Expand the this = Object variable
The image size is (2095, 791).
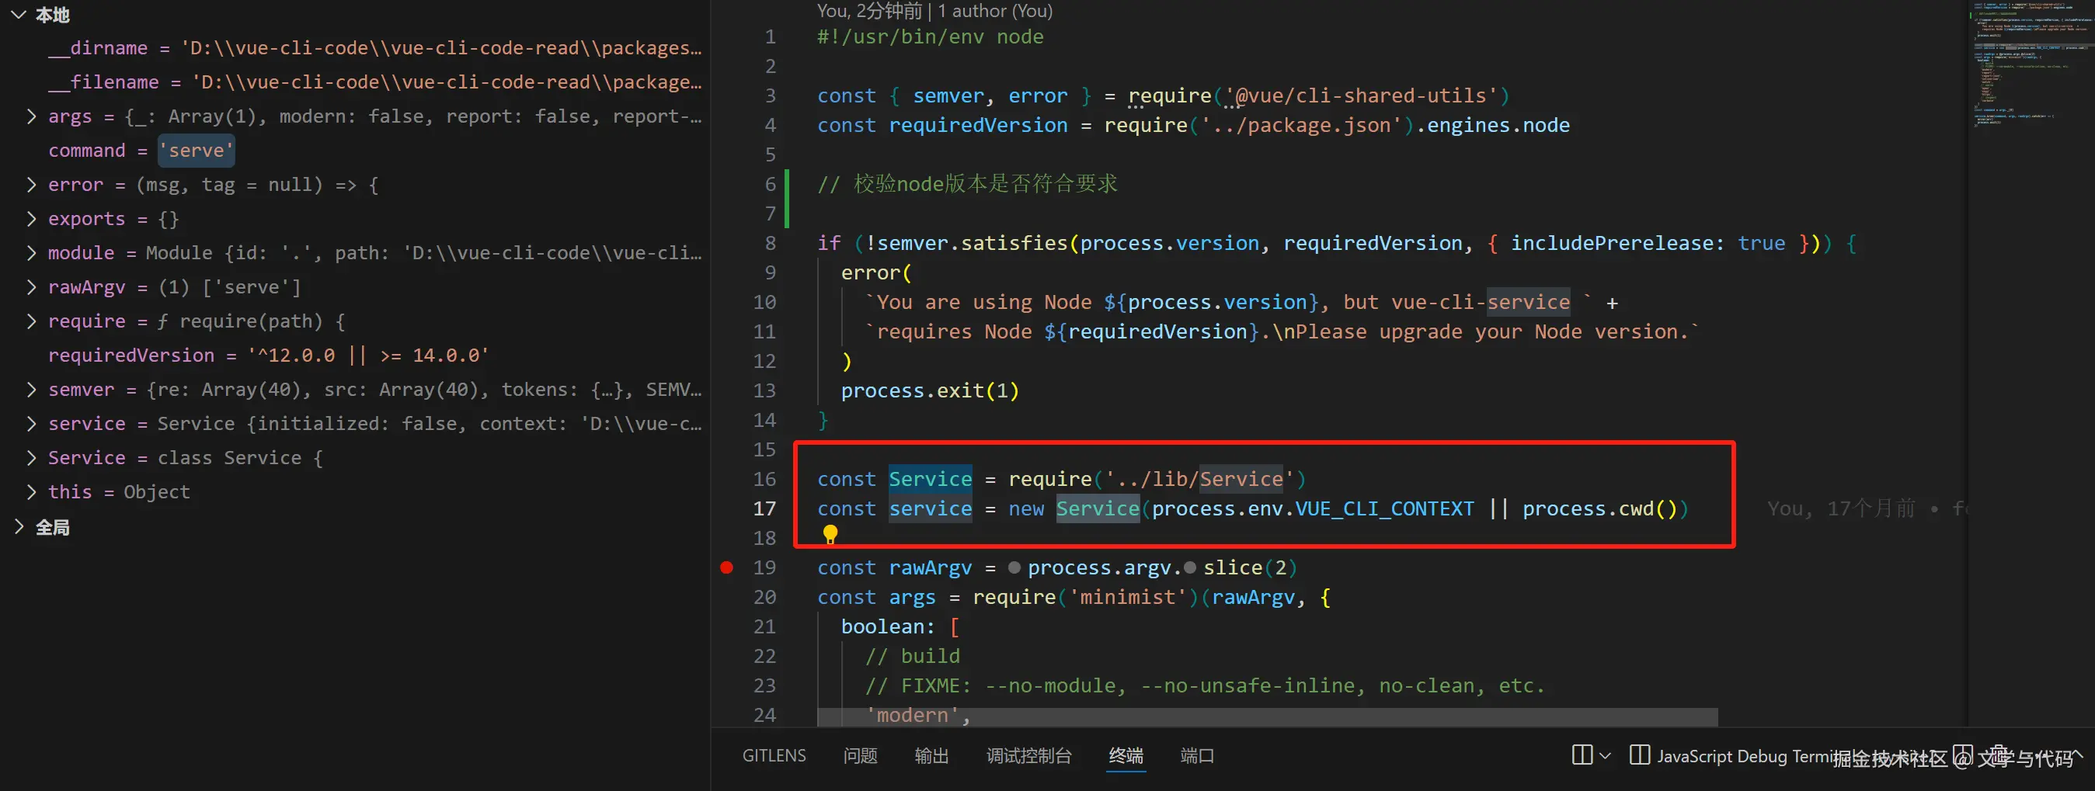click(32, 492)
